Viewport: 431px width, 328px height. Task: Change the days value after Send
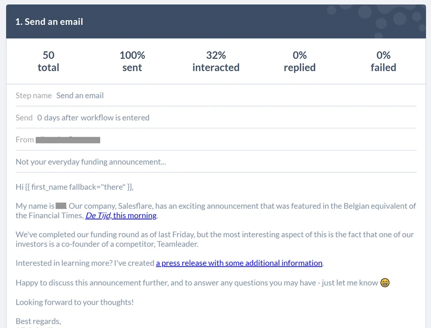click(39, 118)
